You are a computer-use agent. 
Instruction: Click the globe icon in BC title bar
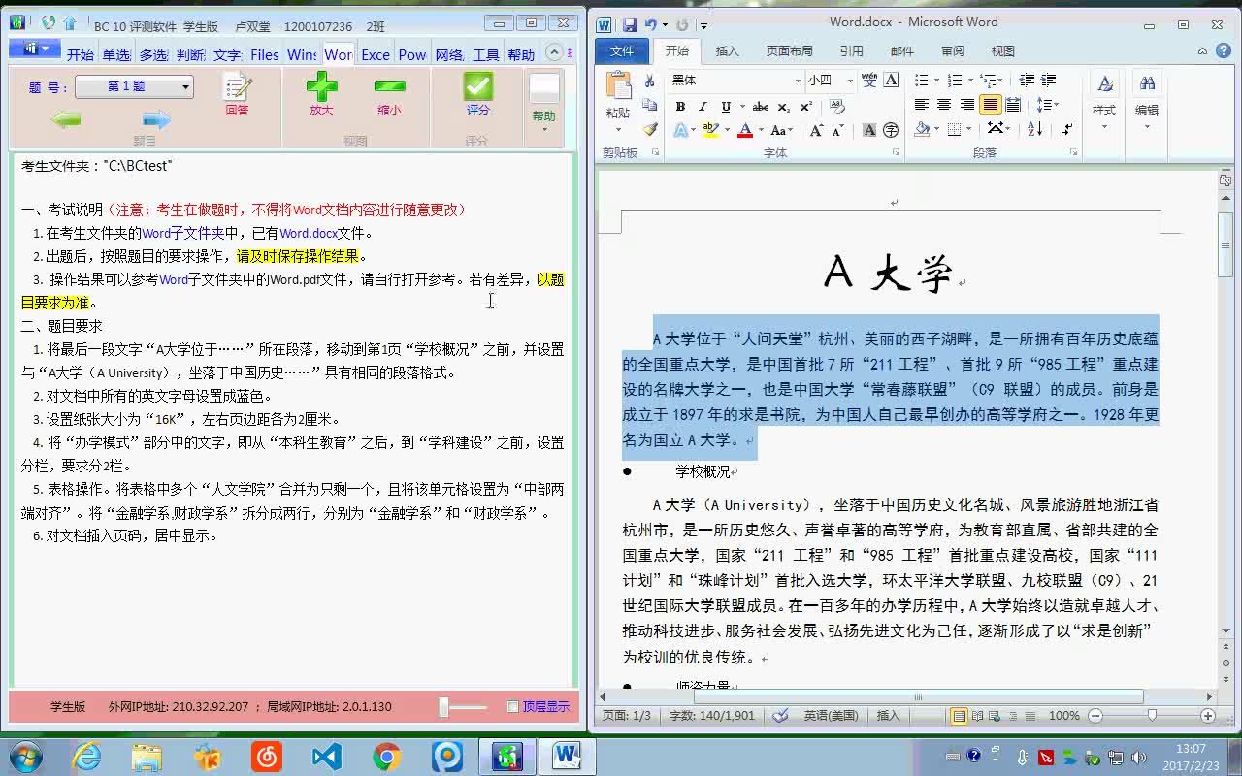click(x=49, y=22)
